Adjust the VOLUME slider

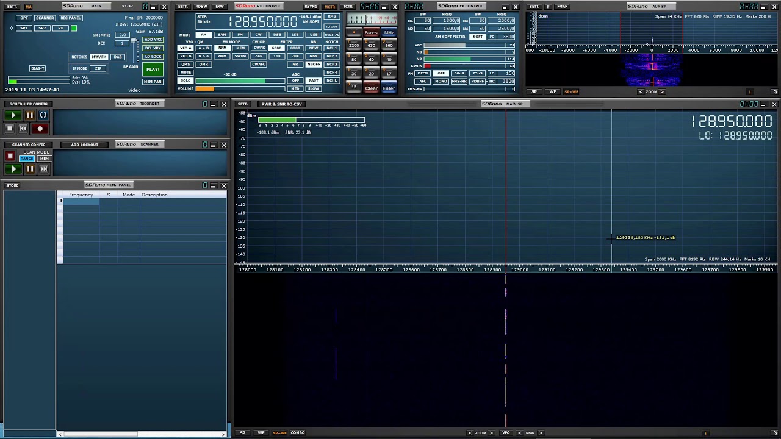click(x=240, y=89)
